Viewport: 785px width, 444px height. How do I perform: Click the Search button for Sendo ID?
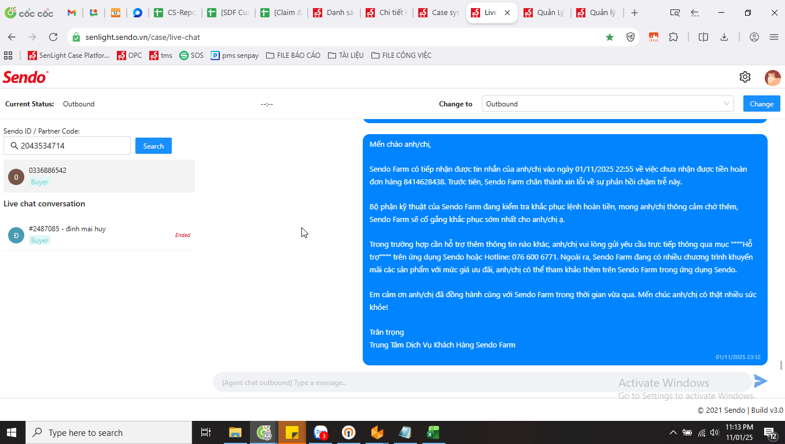click(x=153, y=146)
